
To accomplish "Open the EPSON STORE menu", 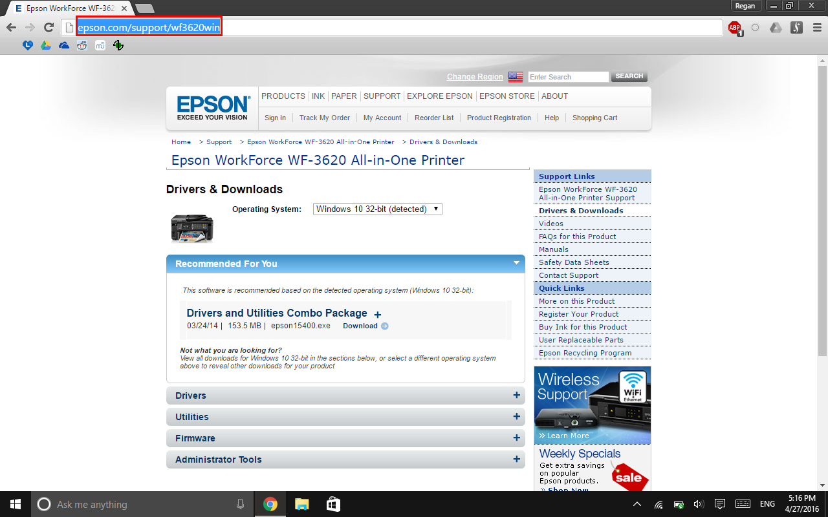I will (x=507, y=96).
